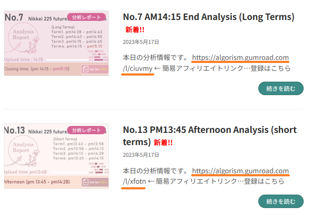Click the 2023年5月17日 date under the No.13 post
Image resolution: width=318 pixels, height=215 pixels.
click(141, 155)
